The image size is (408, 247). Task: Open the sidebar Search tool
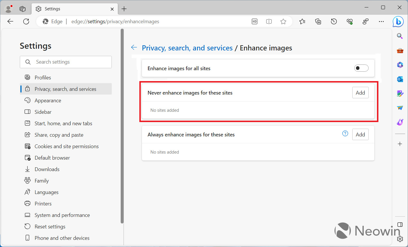(x=400, y=36)
